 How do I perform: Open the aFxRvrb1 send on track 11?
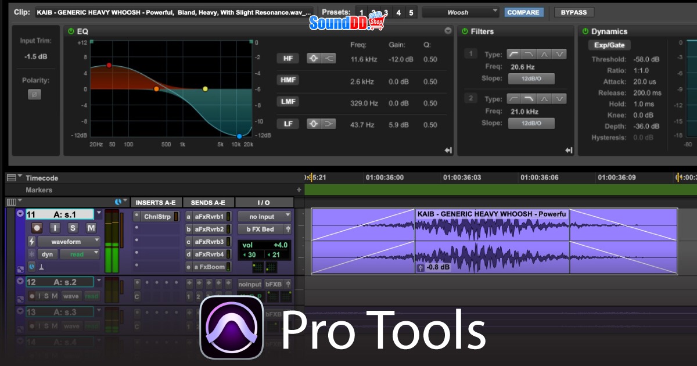(x=209, y=217)
